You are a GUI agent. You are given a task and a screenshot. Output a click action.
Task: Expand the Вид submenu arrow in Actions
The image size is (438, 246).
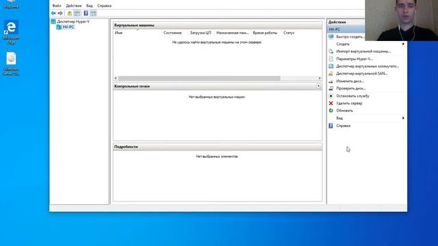click(x=403, y=118)
